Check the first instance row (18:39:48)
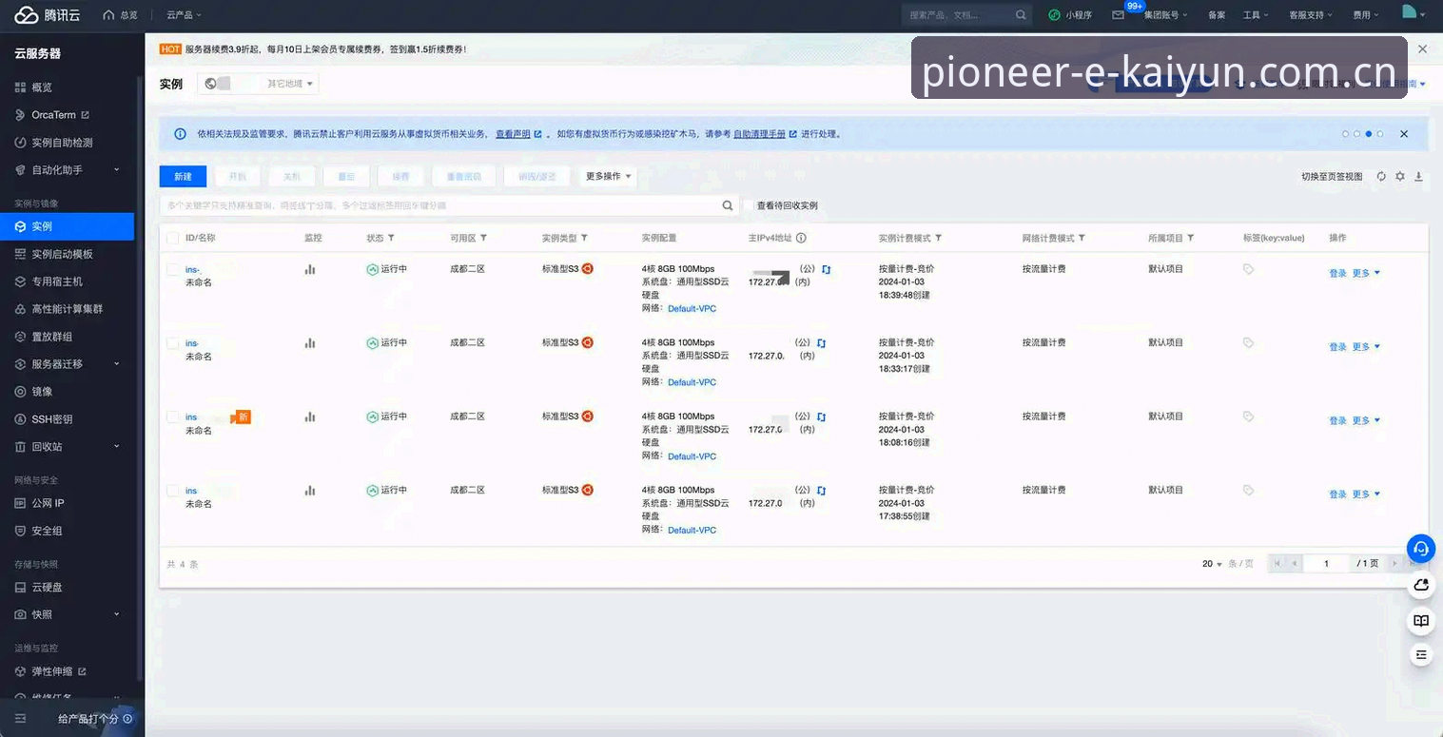 [x=172, y=270]
